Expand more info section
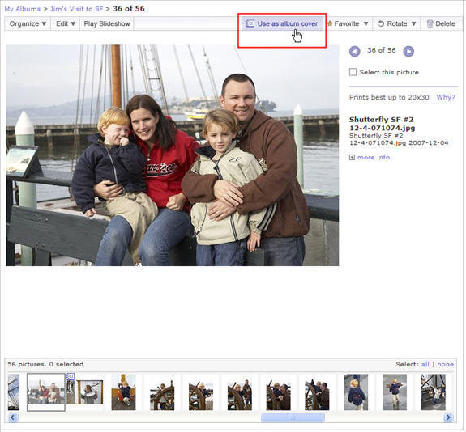Screen dimensions: 466x432 click(370, 157)
